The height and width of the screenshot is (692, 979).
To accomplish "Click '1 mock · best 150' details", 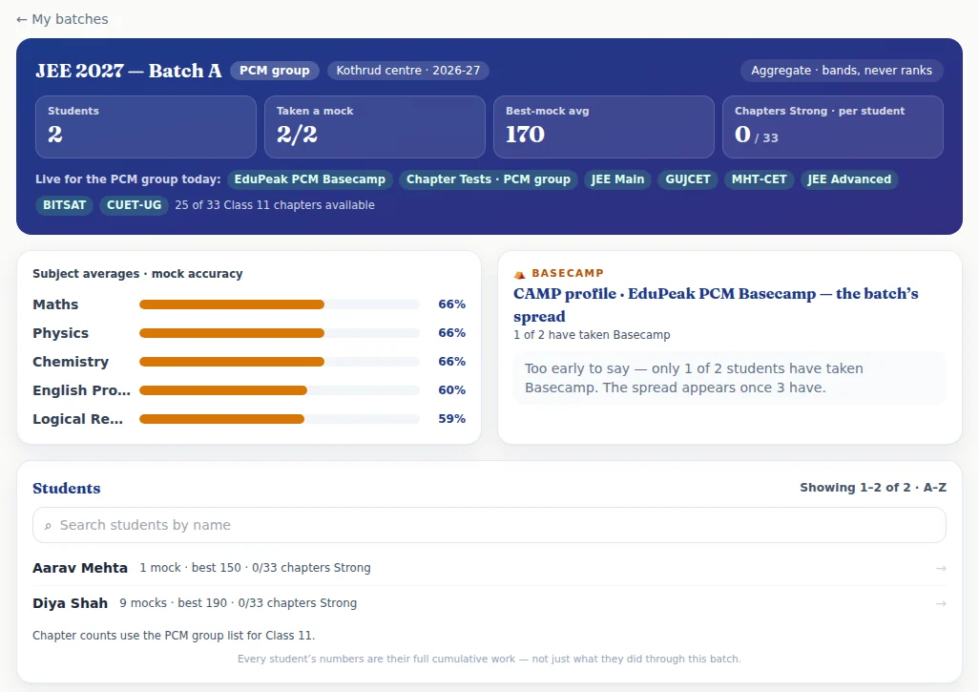I will tap(255, 568).
